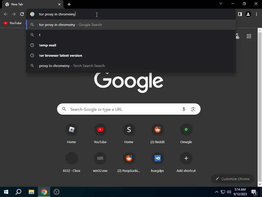Open the network status tray icon

point(223,192)
